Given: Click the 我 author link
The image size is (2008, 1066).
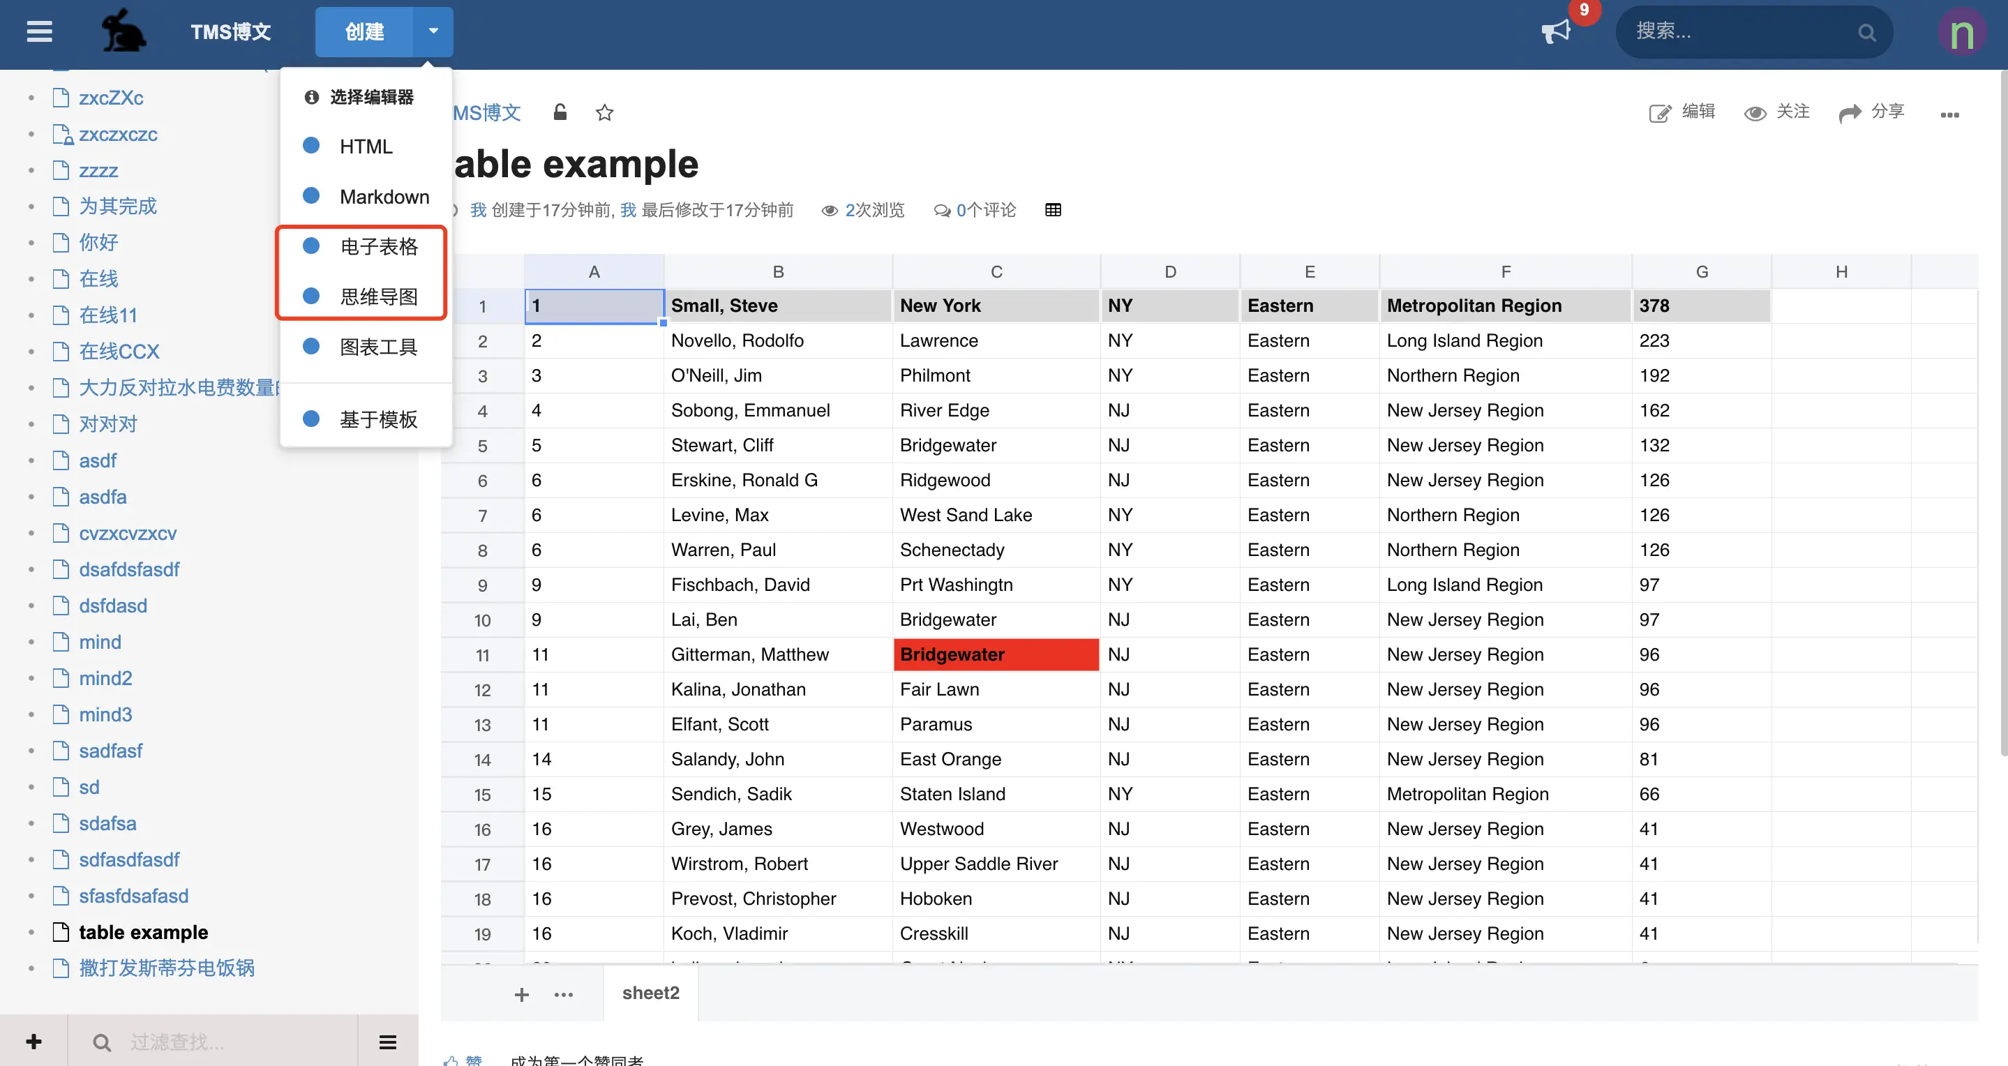Looking at the screenshot, I should (478, 211).
